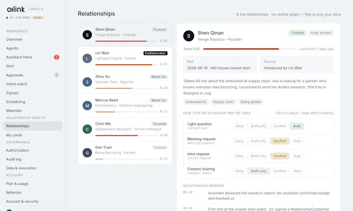
Task: Click the Temp 0.82 bar in detail panel
Action: 249,49
